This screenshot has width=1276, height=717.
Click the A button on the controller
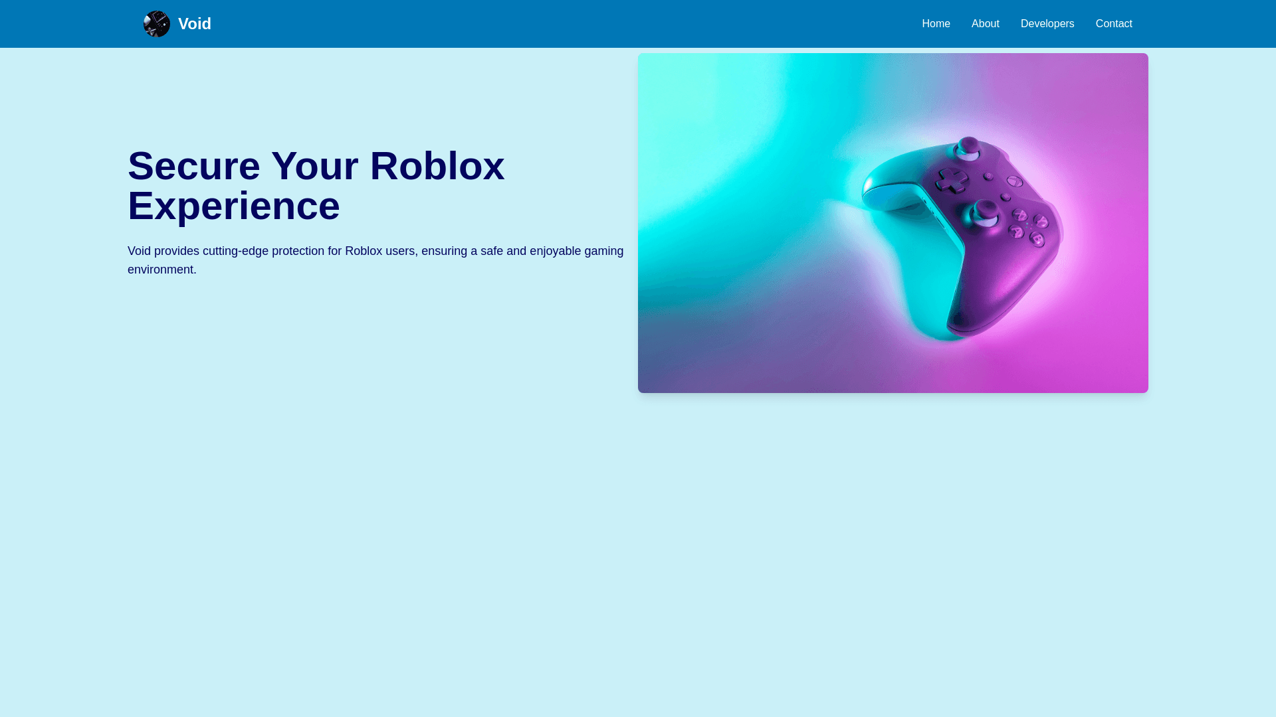pyautogui.click(x=1016, y=231)
